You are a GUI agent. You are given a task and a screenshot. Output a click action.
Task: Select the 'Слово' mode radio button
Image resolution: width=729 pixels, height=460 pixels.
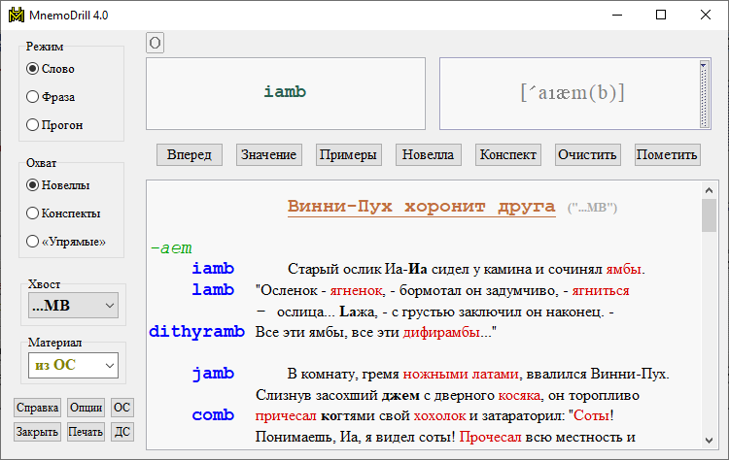(33, 69)
